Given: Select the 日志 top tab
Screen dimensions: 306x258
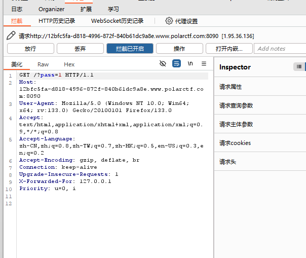Looking at the screenshot, I should coord(17,9).
